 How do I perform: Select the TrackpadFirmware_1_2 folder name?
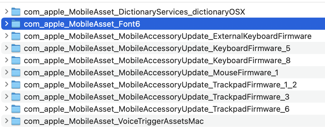click(160, 85)
